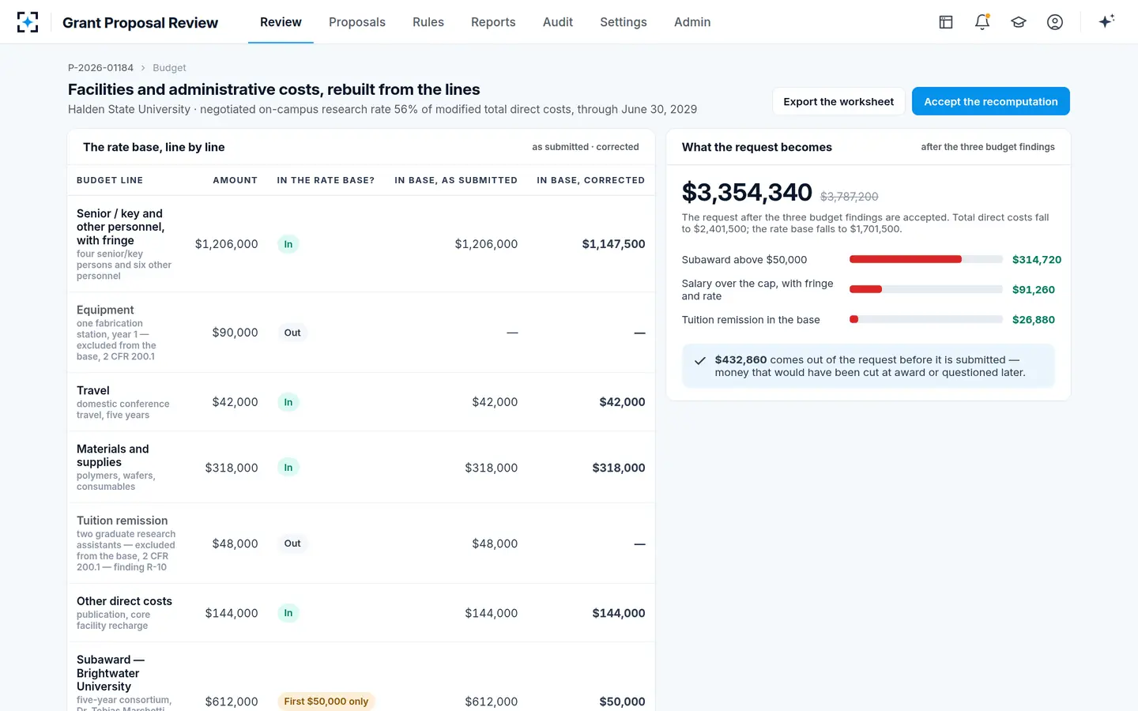Click the Salary over the cap progress bar
Image resolution: width=1138 pixels, height=711 pixels.
tap(926, 289)
